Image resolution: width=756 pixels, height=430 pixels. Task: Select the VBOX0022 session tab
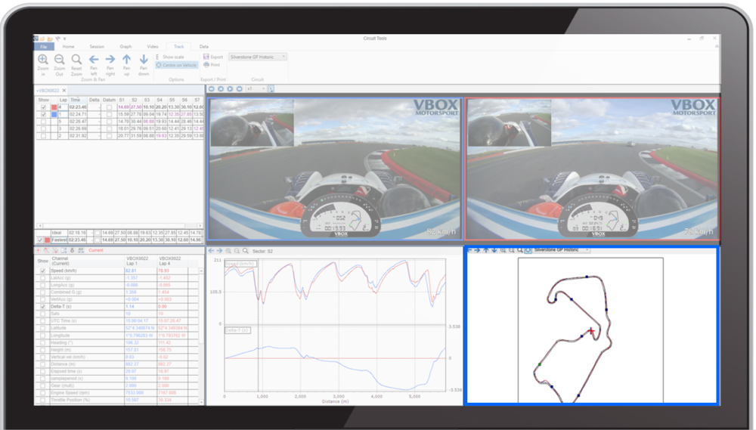pos(48,91)
